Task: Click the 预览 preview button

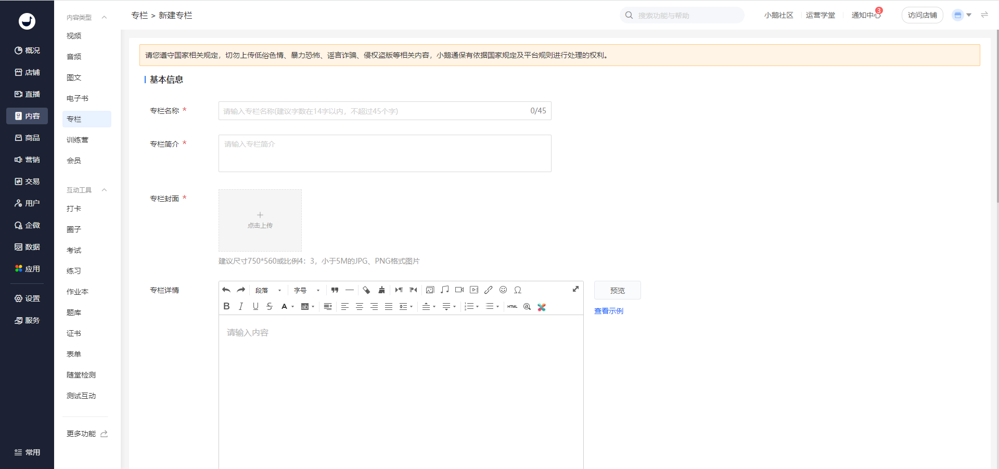Action: coord(617,291)
